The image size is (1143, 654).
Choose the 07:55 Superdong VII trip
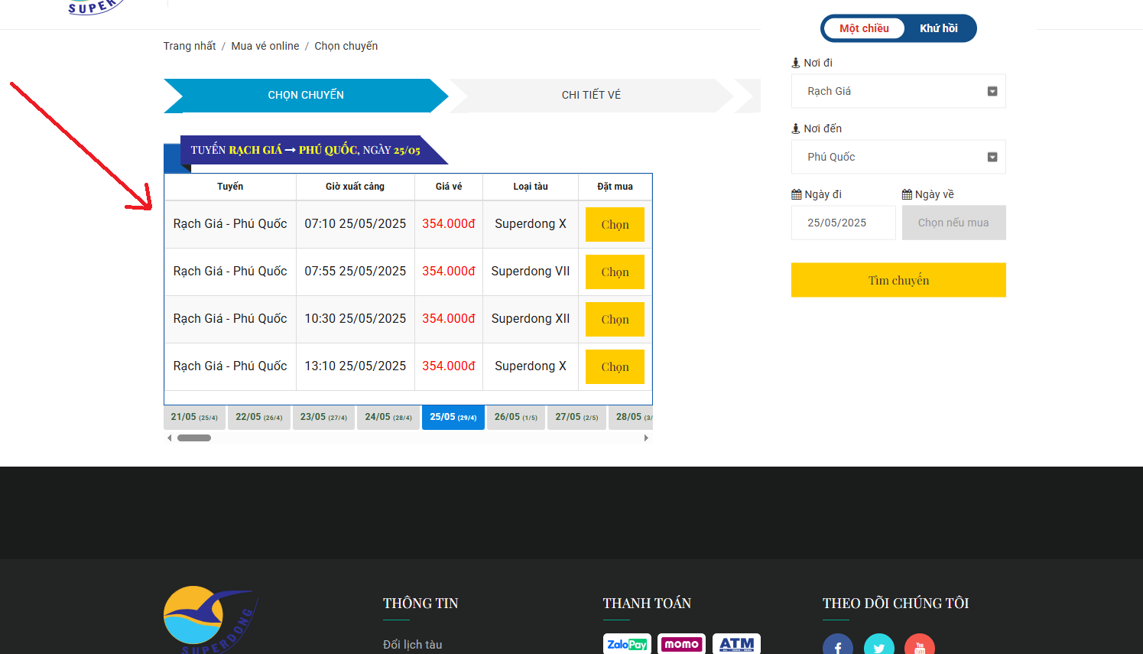coord(615,272)
